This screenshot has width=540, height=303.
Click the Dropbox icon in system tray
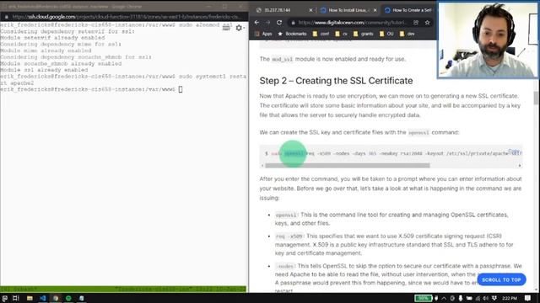click(494, 298)
